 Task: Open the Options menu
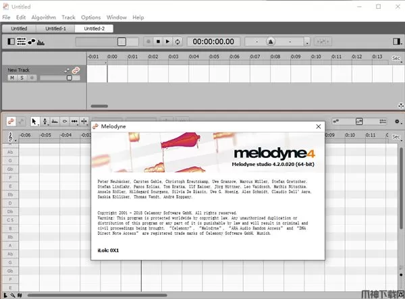(x=90, y=18)
